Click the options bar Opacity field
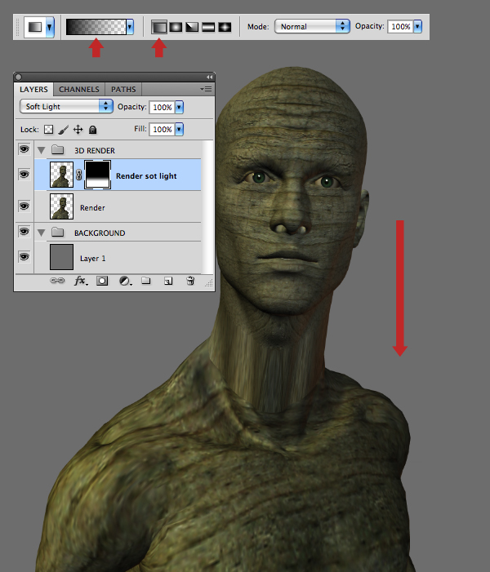 400,27
